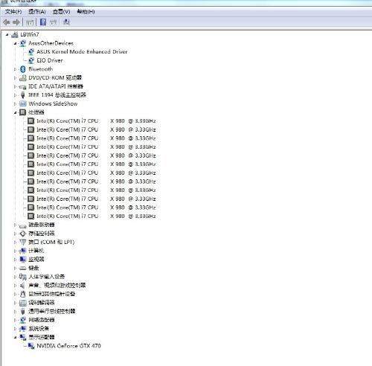Collapse the processors category

[15, 112]
